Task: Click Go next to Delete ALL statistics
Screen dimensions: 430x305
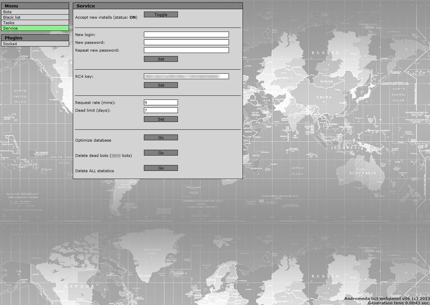Action: pyautogui.click(x=161, y=168)
